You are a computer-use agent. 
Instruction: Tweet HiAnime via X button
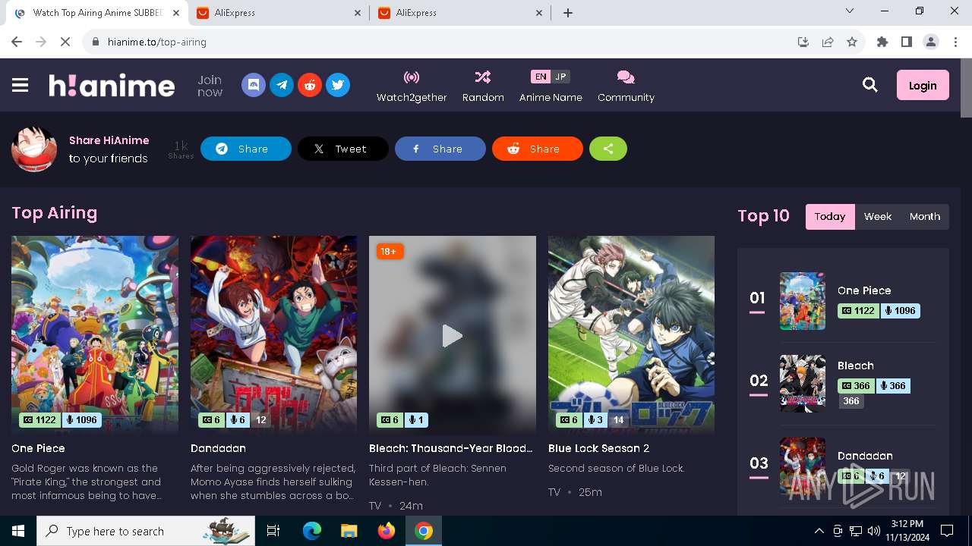343,149
